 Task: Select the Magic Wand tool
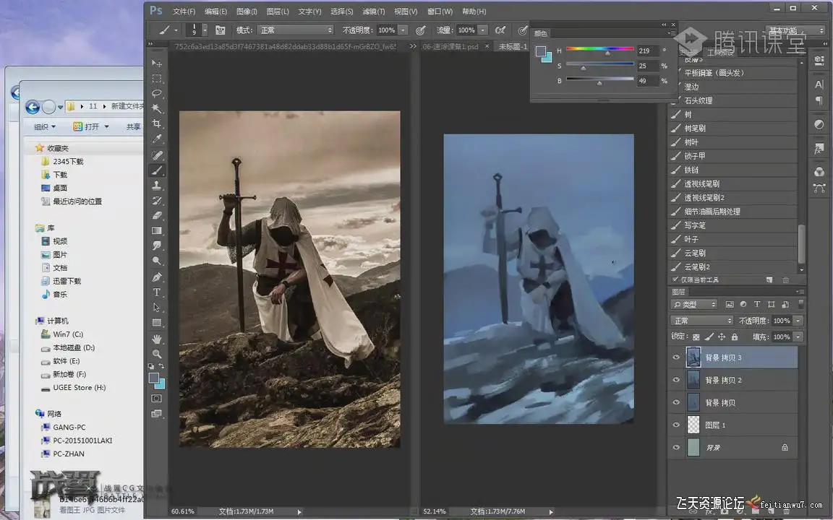click(156, 108)
